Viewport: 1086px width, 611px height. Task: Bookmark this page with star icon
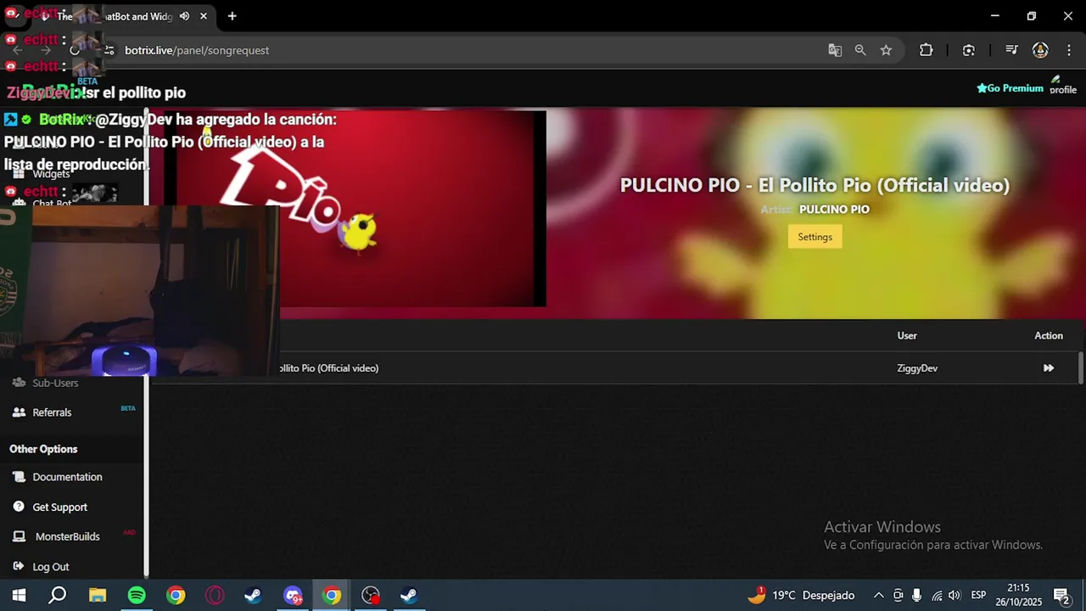[x=886, y=50]
